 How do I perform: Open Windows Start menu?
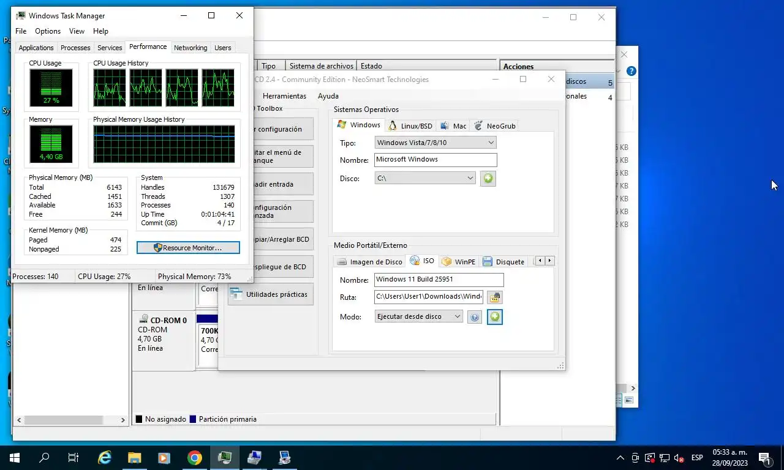[14, 457]
